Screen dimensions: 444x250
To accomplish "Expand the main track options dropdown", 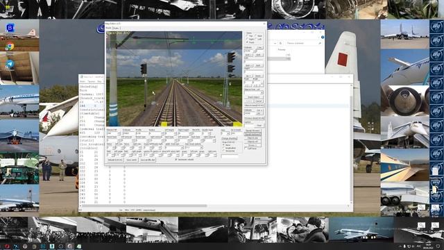I will [x=201, y=148].
